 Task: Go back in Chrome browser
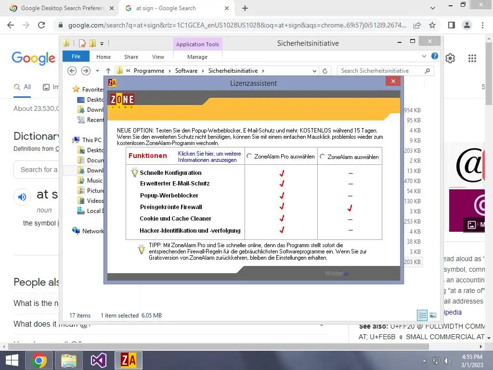click(11, 25)
